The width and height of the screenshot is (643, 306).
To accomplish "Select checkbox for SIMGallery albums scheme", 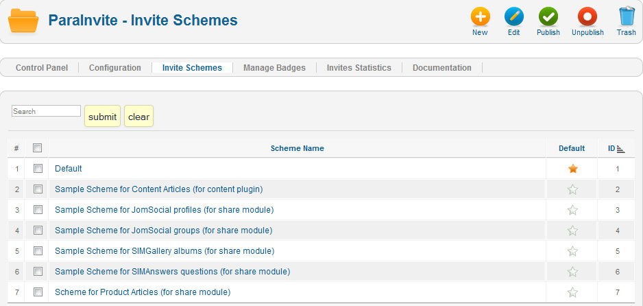I will [38, 251].
